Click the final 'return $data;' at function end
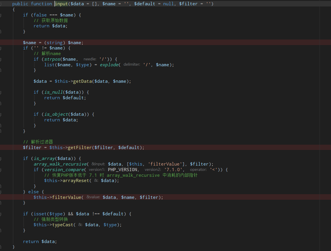This screenshot has width=331, height=251. tap(40, 242)
